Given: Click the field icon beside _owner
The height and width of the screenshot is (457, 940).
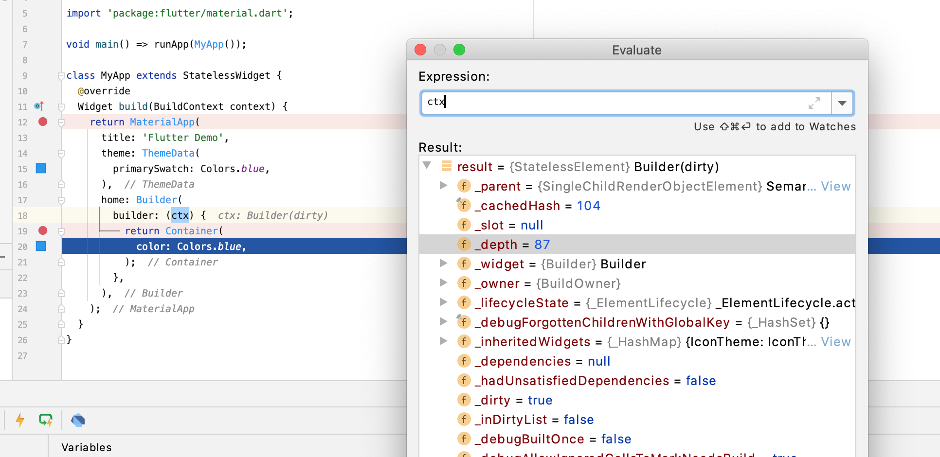Looking at the screenshot, I should (464, 283).
